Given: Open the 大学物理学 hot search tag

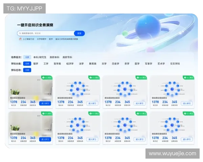Looking at the screenshot, I should coord(42,39).
